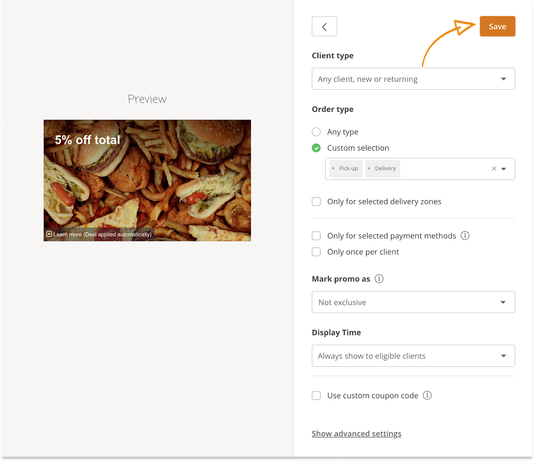Enable Only for selected delivery zones
Image resolution: width=534 pixels, height=461 pixels.
[316, 202]
